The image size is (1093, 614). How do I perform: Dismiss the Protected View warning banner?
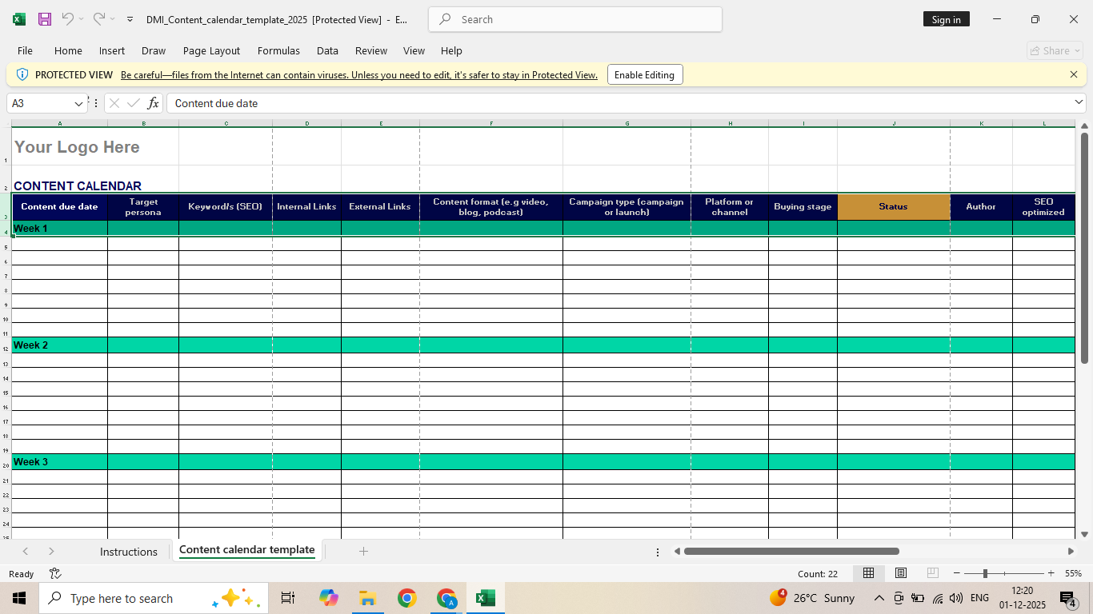coord(1074,74)
